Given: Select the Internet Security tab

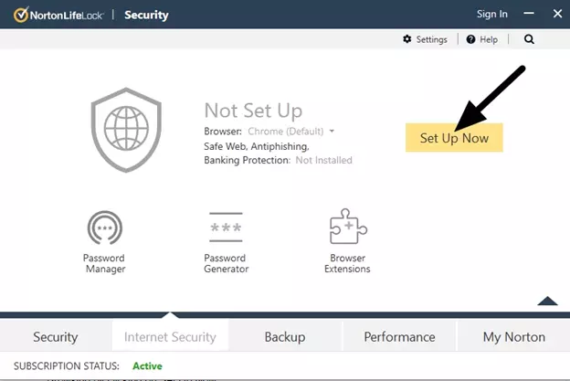Looking at the screenshot, I should tap(170, 336).
